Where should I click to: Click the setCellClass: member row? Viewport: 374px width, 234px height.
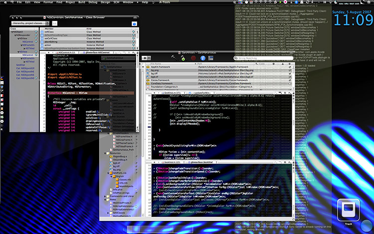point(88,38)
